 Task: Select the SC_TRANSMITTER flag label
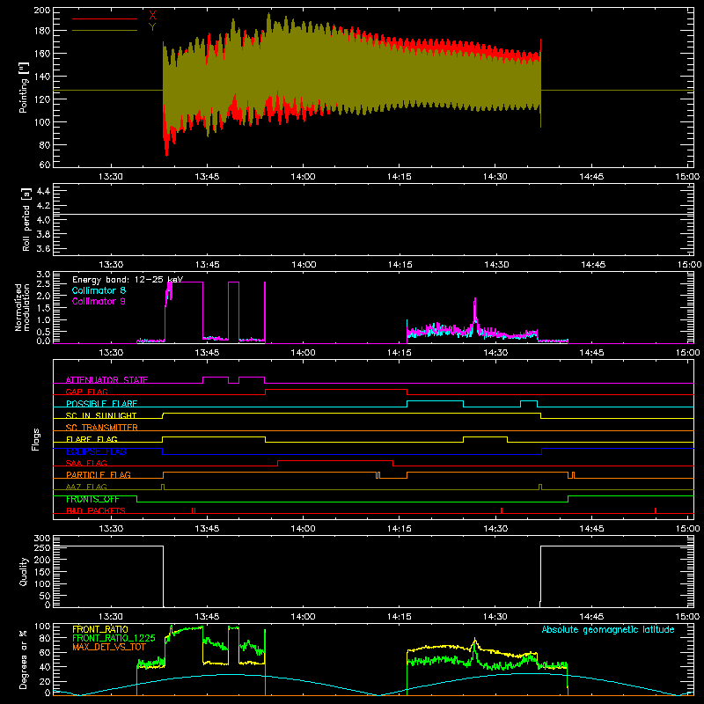pos(102,428)
